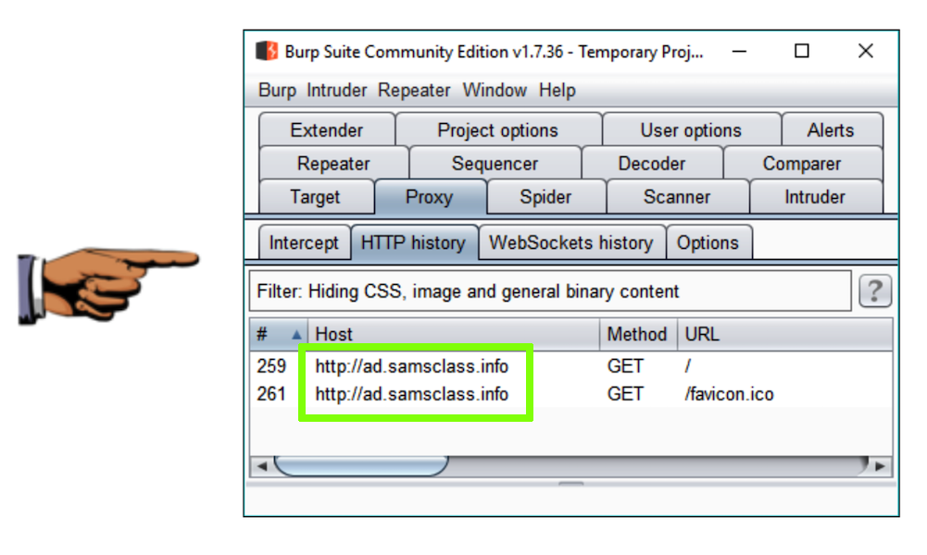Maximize the Burp Suite window
927x555 pixels.
(802, 51)
